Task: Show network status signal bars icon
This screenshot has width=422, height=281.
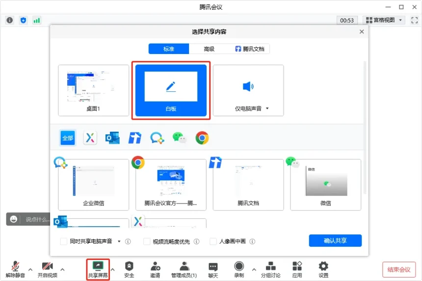Action: (37, 20)
